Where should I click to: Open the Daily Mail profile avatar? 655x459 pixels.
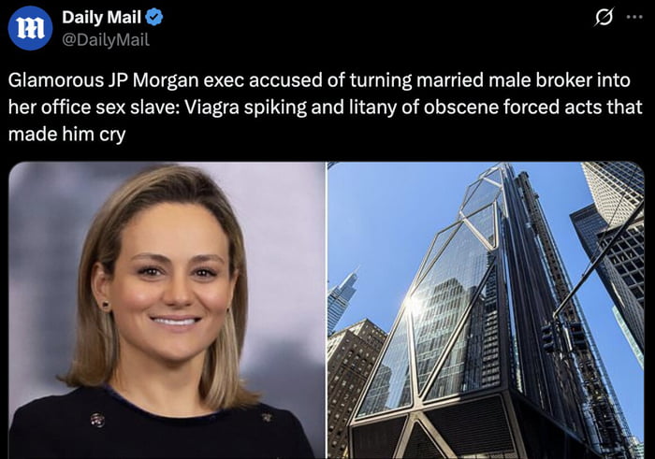30,27
